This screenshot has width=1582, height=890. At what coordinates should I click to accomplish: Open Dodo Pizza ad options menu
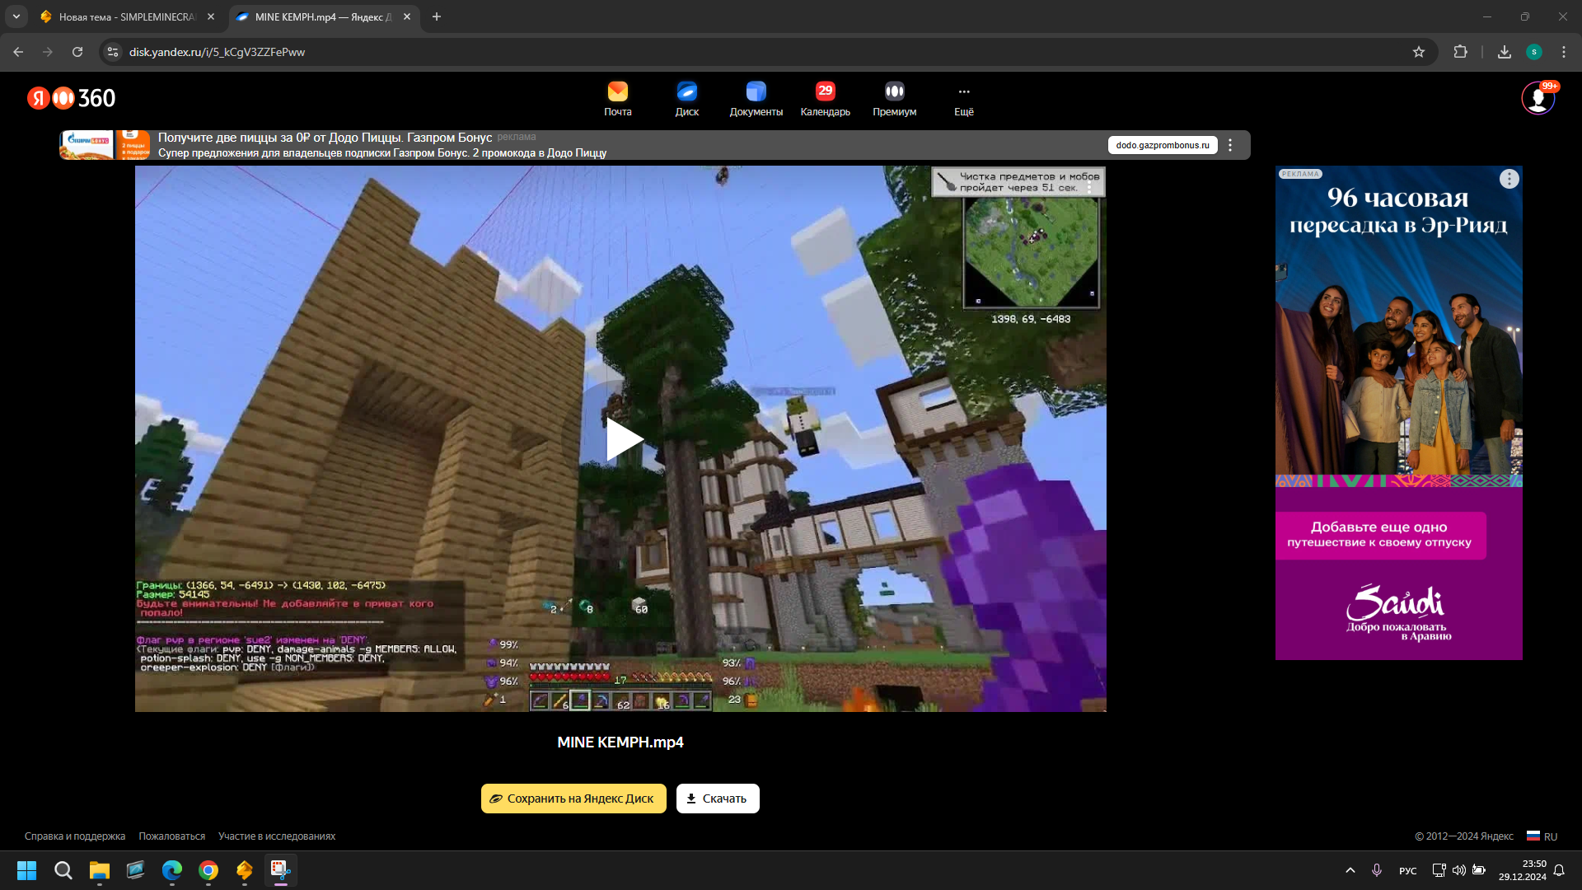(x=1230, y=145)
